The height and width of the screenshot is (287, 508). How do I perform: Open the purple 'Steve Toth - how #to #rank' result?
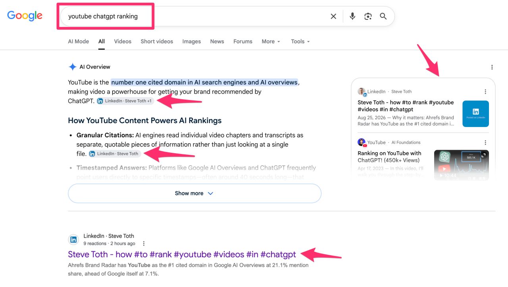click(182, 254)
